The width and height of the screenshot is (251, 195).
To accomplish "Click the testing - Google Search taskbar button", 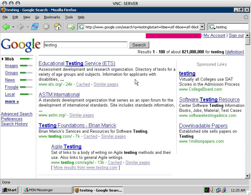I will click(98, 190).
